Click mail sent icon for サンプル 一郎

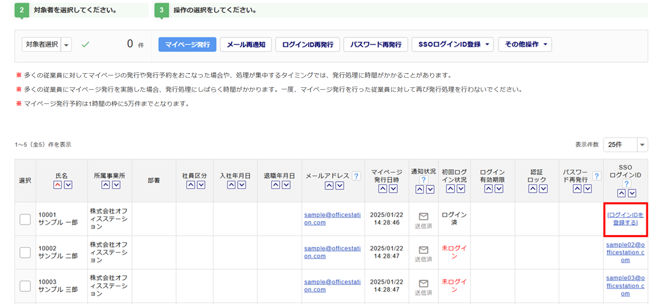pos(423,217)
